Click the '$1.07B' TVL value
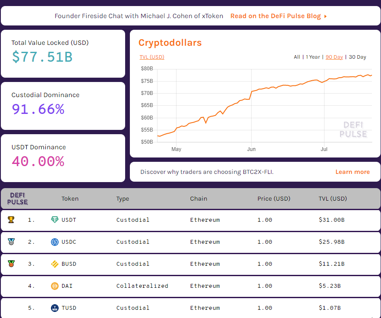The image size is (381, 318). pos(330,308)
